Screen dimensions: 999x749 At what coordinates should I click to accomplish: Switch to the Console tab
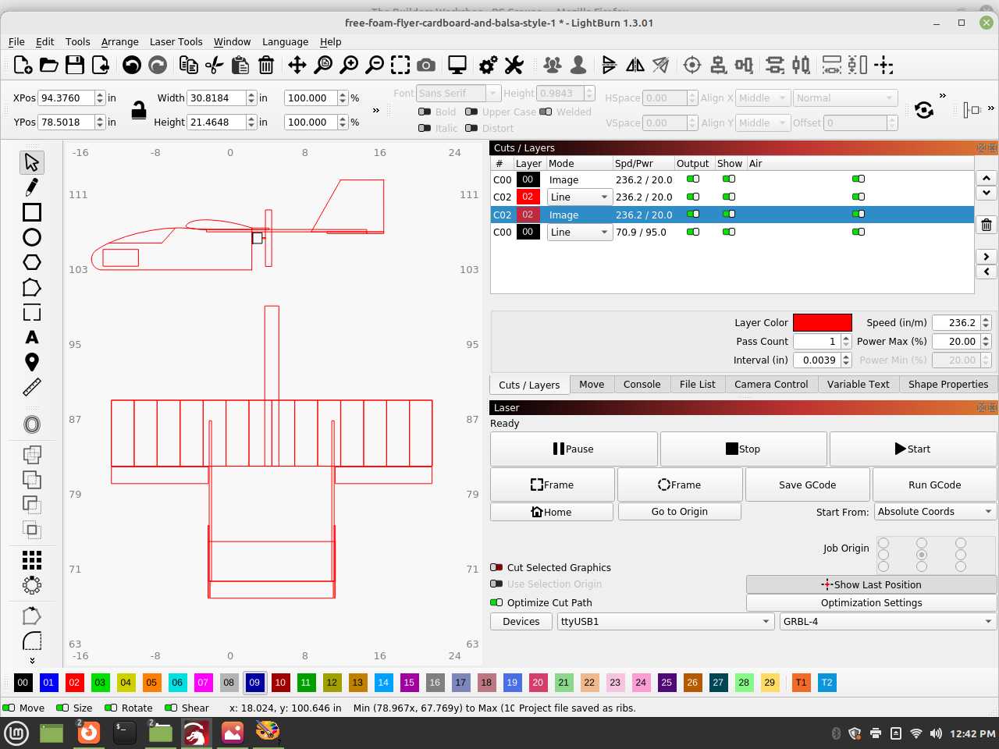click(642, 384)
